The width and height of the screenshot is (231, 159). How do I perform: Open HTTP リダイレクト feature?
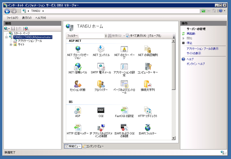tap(148, 112)
